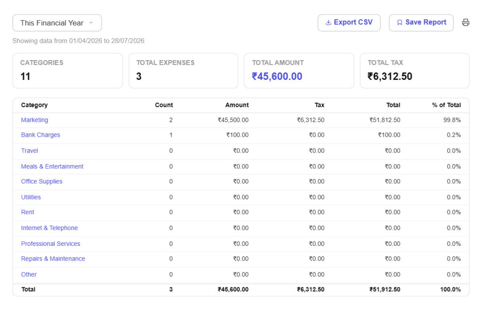Click the Tax column header
Screen dimensions: 482x331
[x=320, y=105]
